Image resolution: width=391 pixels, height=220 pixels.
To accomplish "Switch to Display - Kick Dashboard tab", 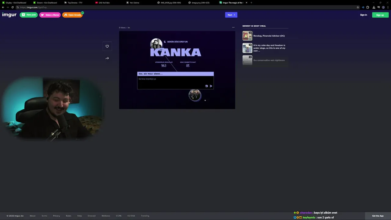I will 15,3.
